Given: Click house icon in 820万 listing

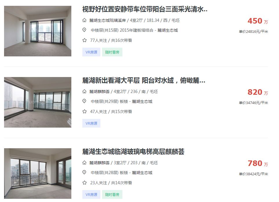Looking at the screenshot, I should [84, 92].
